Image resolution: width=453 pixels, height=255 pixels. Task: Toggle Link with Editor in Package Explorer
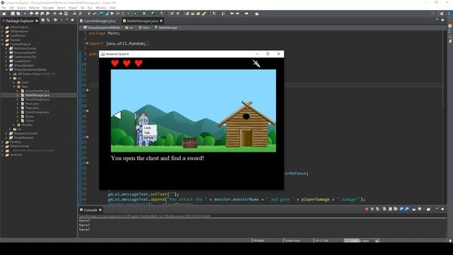tap(48, 20)
